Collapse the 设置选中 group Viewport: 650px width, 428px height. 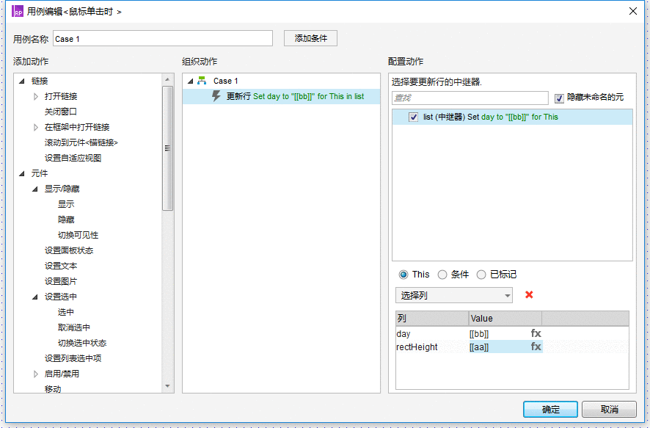click(35, 297)
